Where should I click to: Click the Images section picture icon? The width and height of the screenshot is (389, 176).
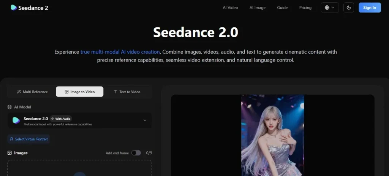click(9, 153)
